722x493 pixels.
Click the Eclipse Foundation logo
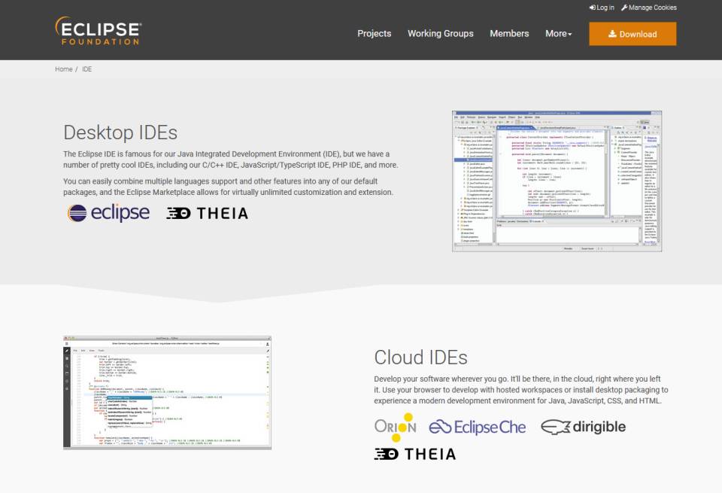(x=99, y=31)
